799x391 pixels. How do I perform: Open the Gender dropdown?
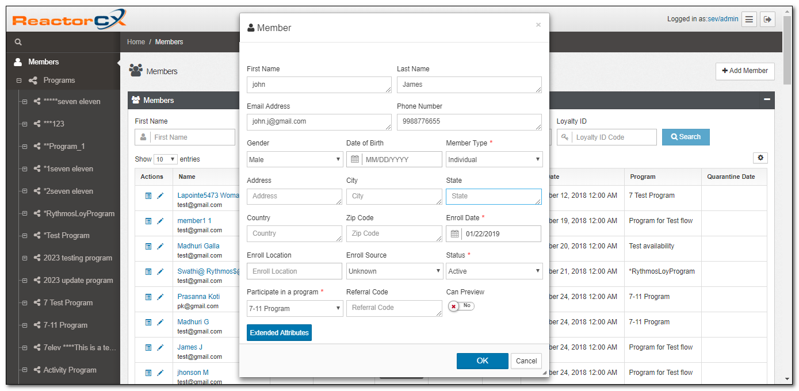click(x=295, y=159)
